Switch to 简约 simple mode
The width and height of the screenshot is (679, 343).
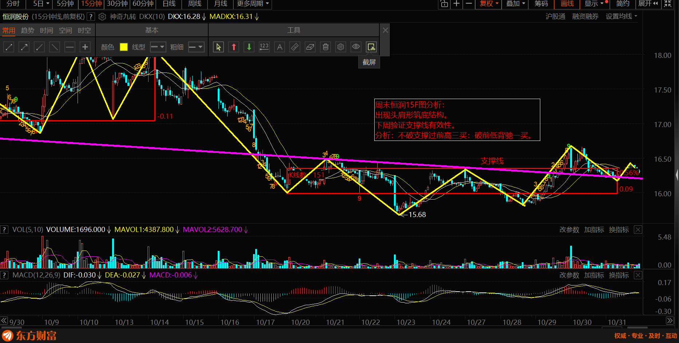(623, 4)
